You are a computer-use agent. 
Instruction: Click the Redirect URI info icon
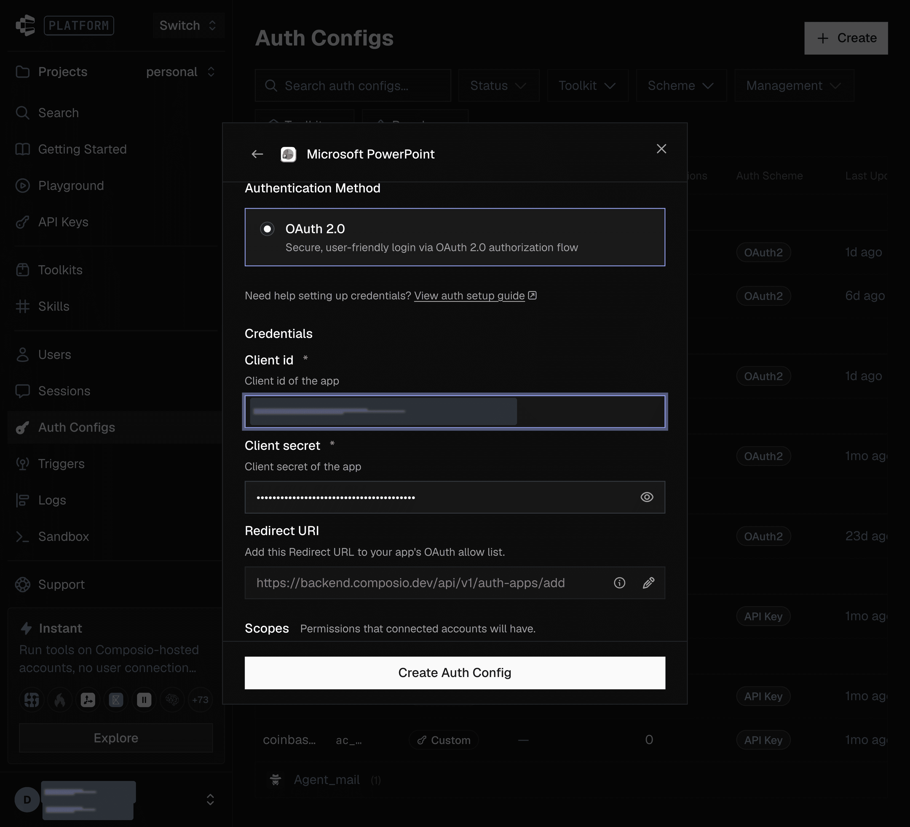[x=620, y=583]
